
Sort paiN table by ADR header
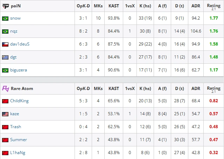pyautogui.click(x=196, y=6)
